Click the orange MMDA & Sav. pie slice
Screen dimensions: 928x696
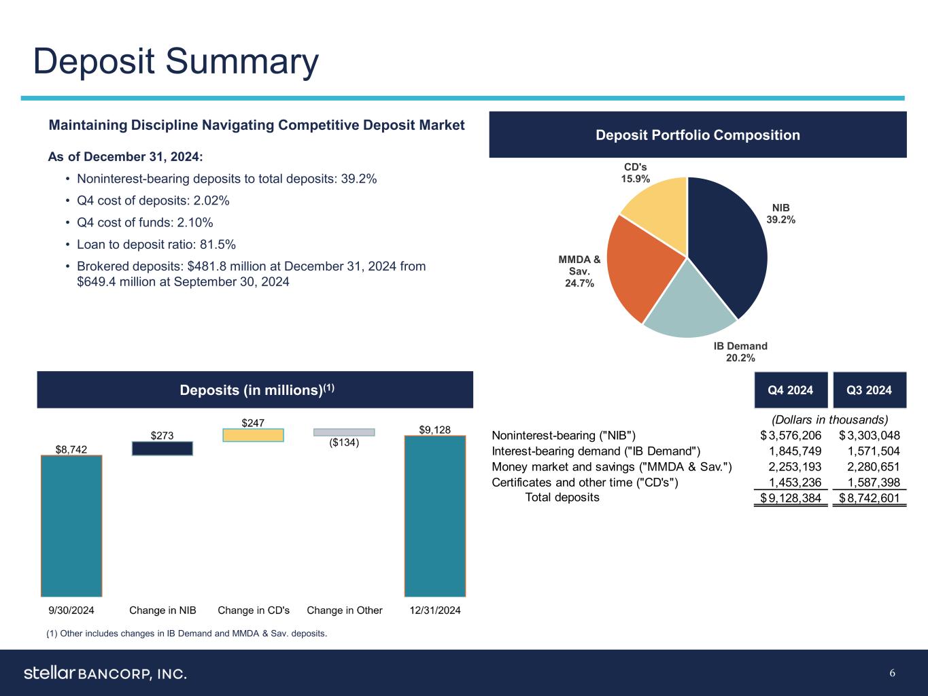(x=632, y=265)
